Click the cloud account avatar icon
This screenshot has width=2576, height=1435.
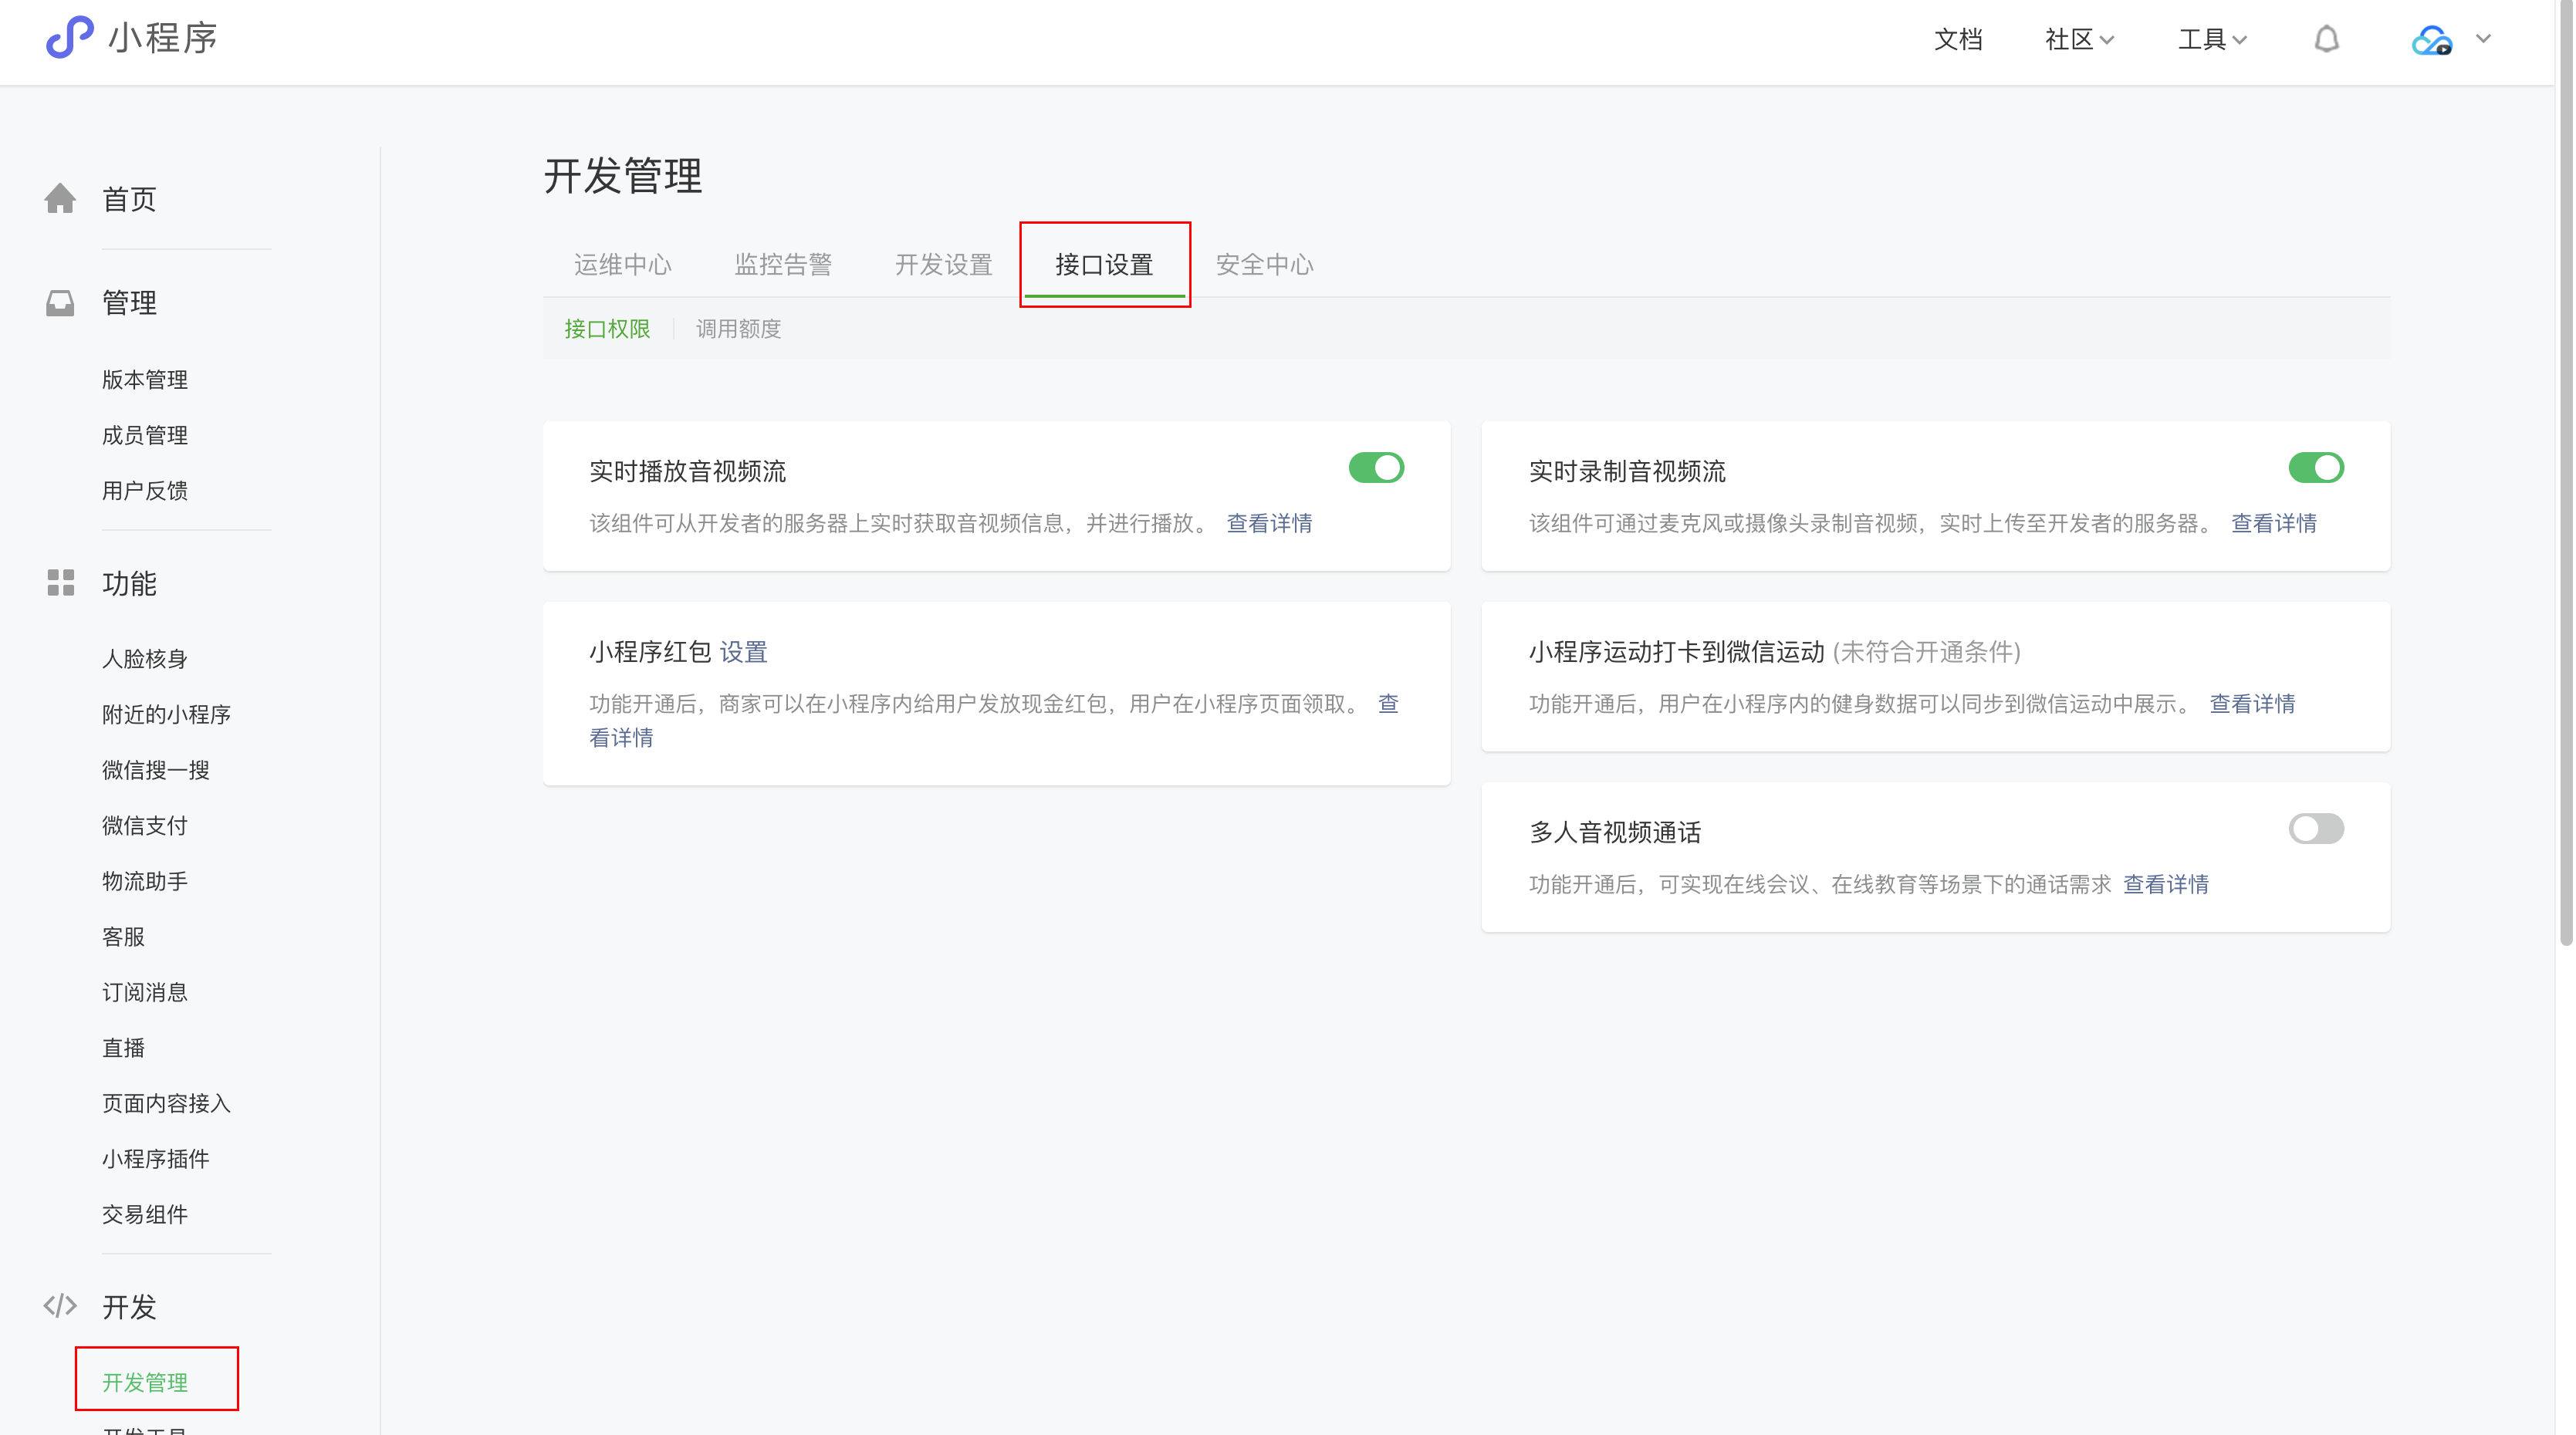click(2431, 40)
